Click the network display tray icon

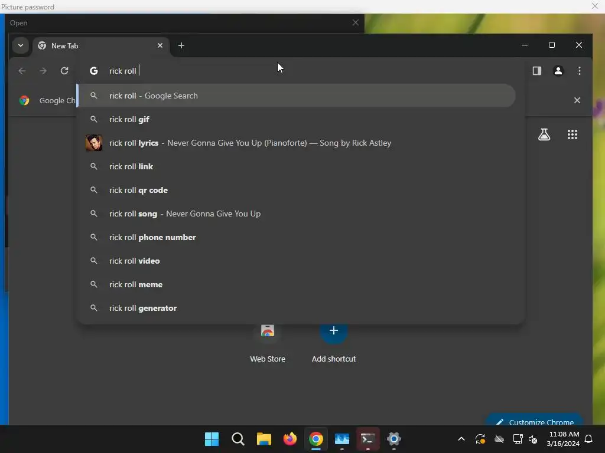click(518, 439)
